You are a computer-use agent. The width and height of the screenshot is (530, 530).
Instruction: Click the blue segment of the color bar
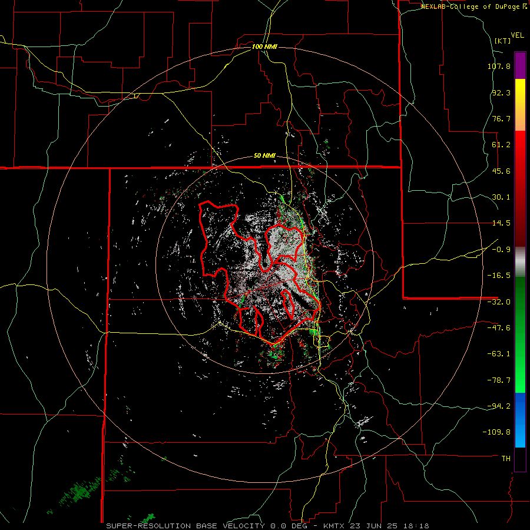520,420
